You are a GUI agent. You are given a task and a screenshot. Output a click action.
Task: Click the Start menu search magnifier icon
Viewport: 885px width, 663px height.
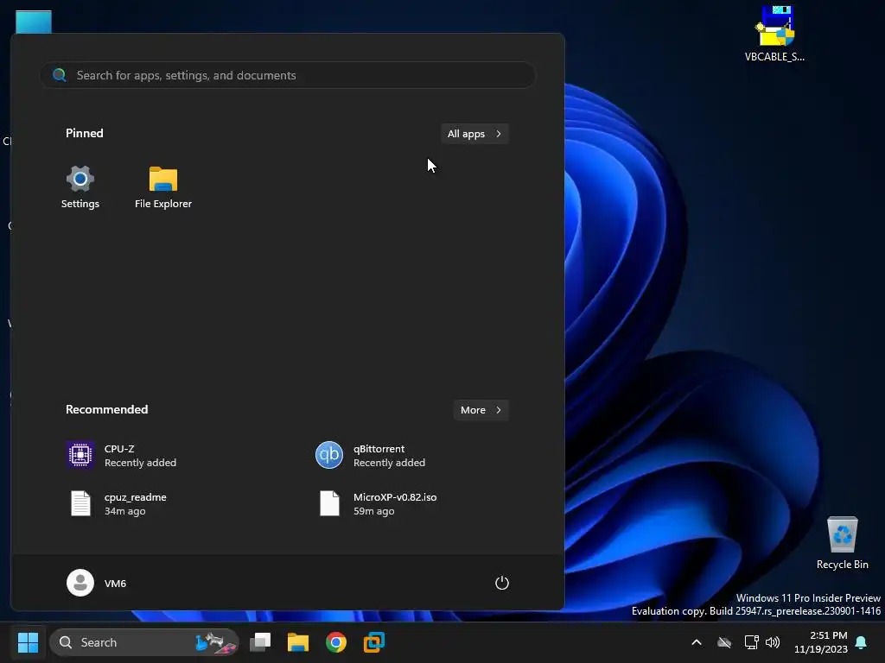pyautogui.click(x=60, y=75)
